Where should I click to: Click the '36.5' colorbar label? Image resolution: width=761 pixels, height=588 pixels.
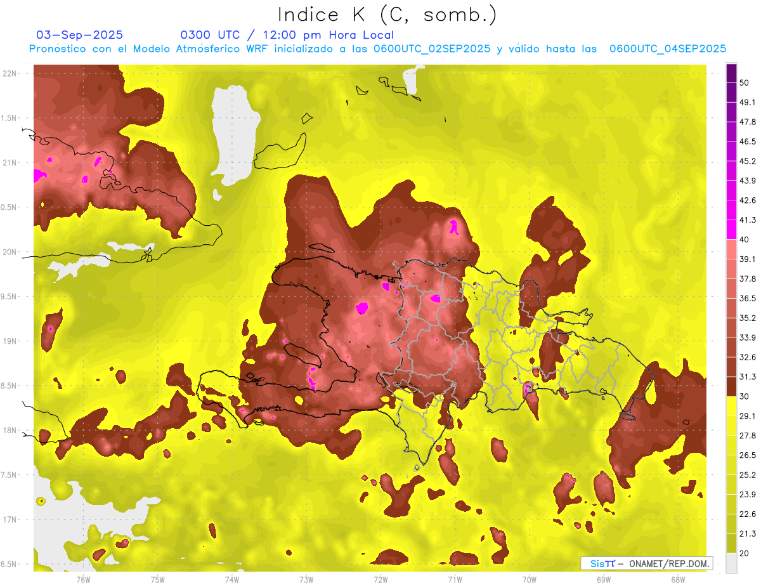coord(748,298)
